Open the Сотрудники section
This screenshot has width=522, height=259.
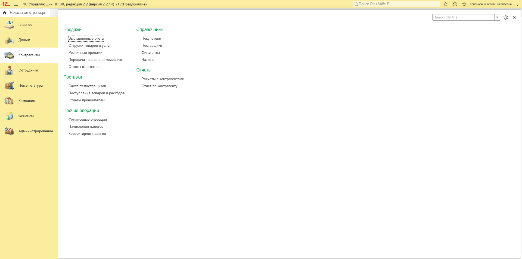(29, 70)
